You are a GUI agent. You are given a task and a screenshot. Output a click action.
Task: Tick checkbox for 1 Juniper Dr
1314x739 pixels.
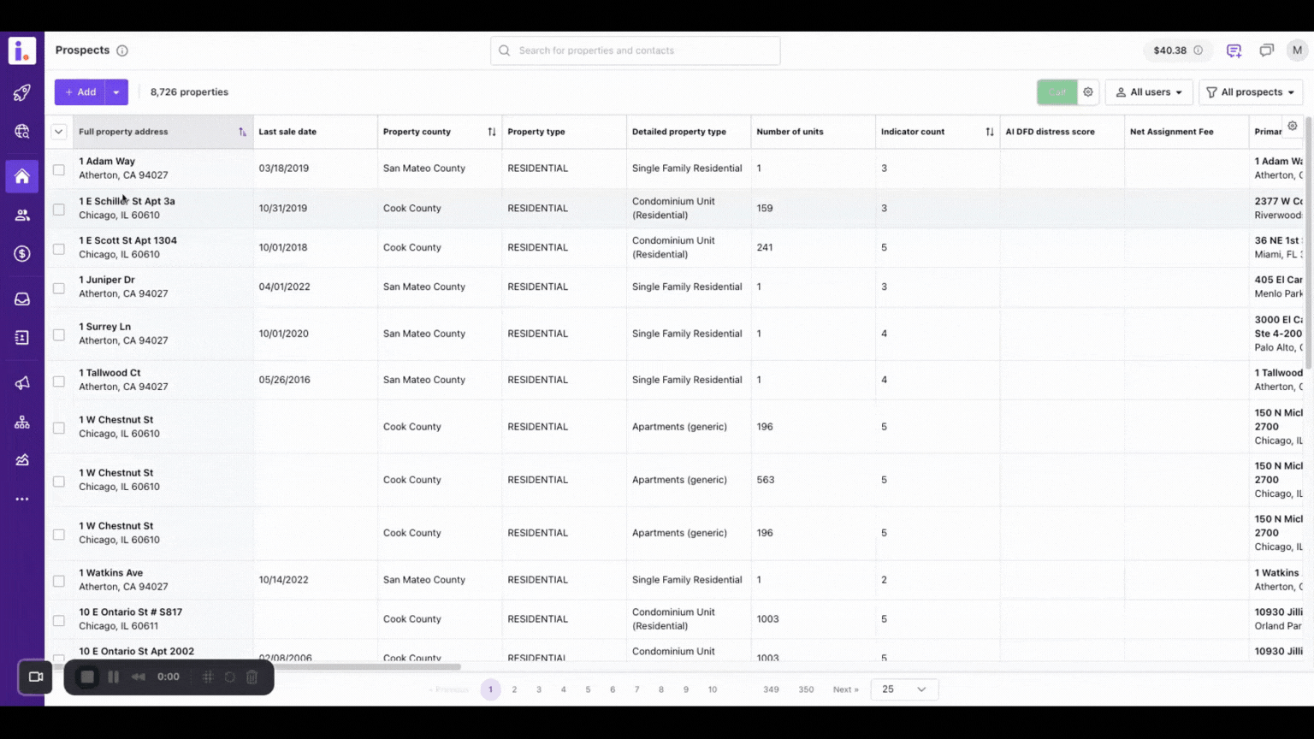pyautogui.click(x=59, y=288)
